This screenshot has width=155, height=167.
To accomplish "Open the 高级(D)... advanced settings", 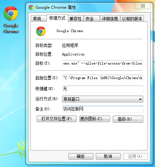I will click(x=128, y=119).
